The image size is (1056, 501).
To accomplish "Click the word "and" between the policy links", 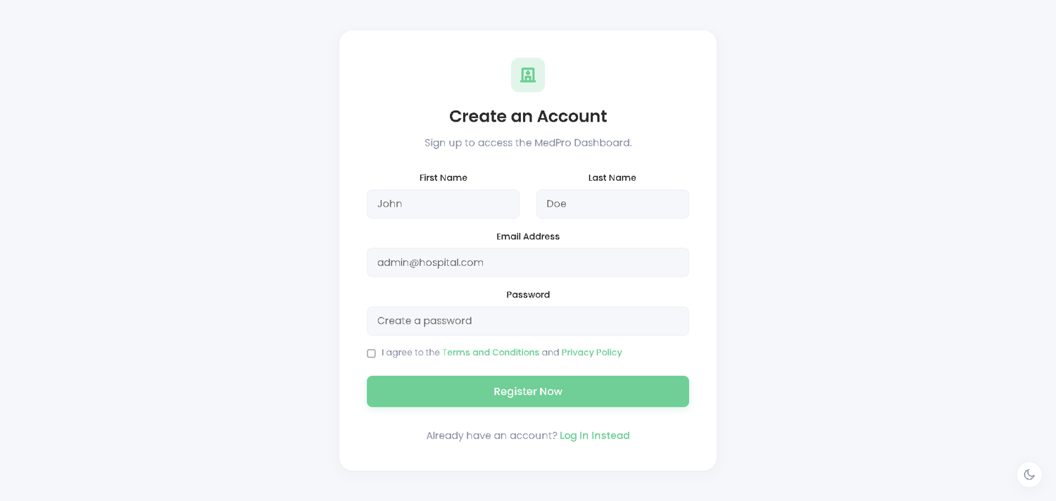I will [x=551, y=353].
